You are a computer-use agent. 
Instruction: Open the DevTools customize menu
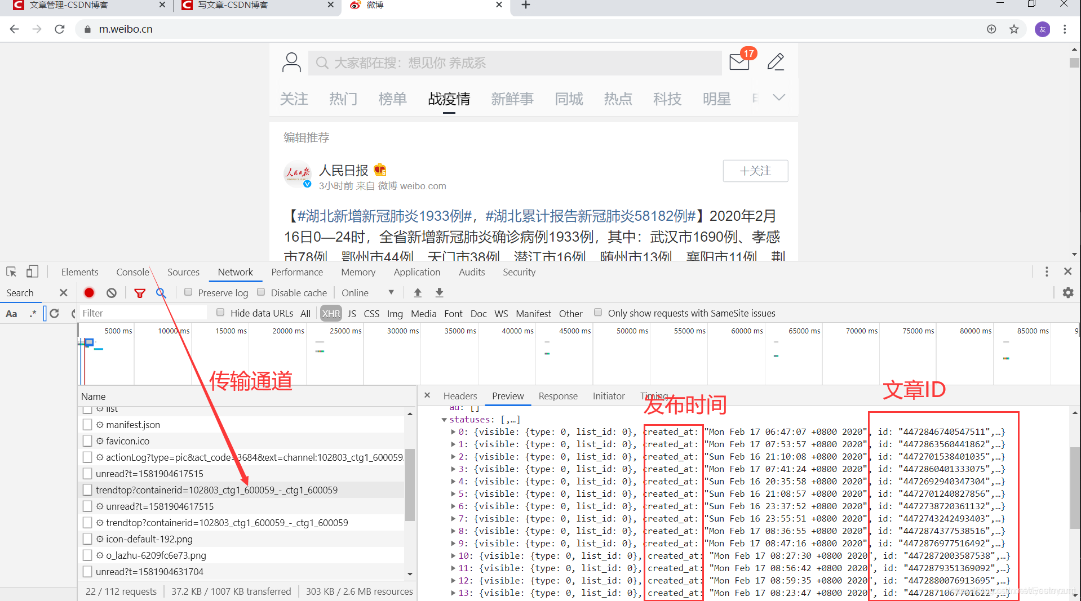[x=1047, y=272]
